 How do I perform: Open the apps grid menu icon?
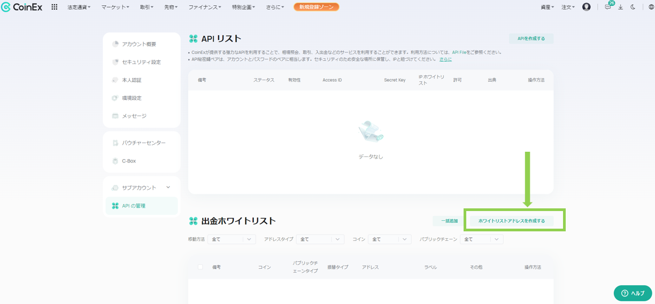tap(54, 7)
